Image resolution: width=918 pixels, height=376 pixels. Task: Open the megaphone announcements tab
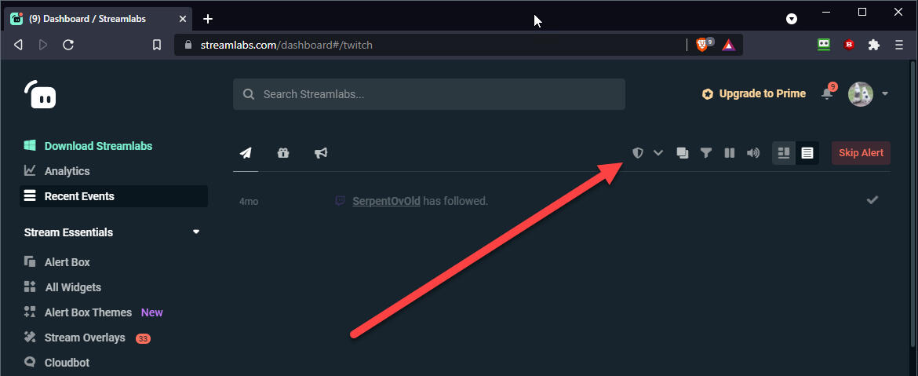point(321,153)
